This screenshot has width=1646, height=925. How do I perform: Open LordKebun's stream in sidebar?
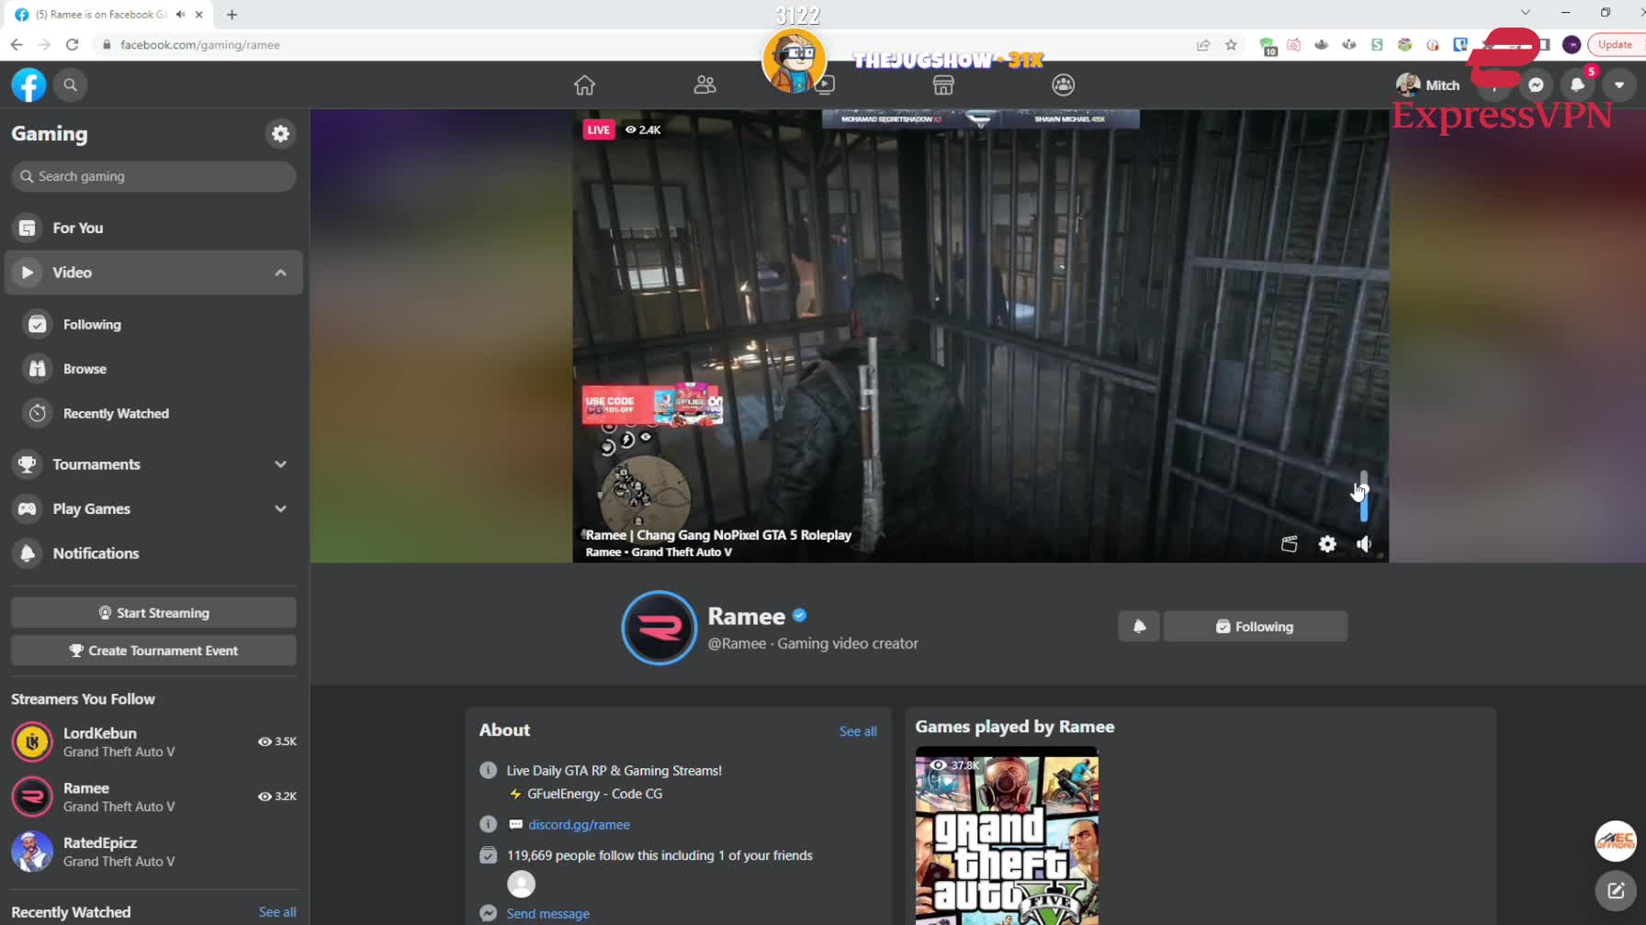pos(153,741)
